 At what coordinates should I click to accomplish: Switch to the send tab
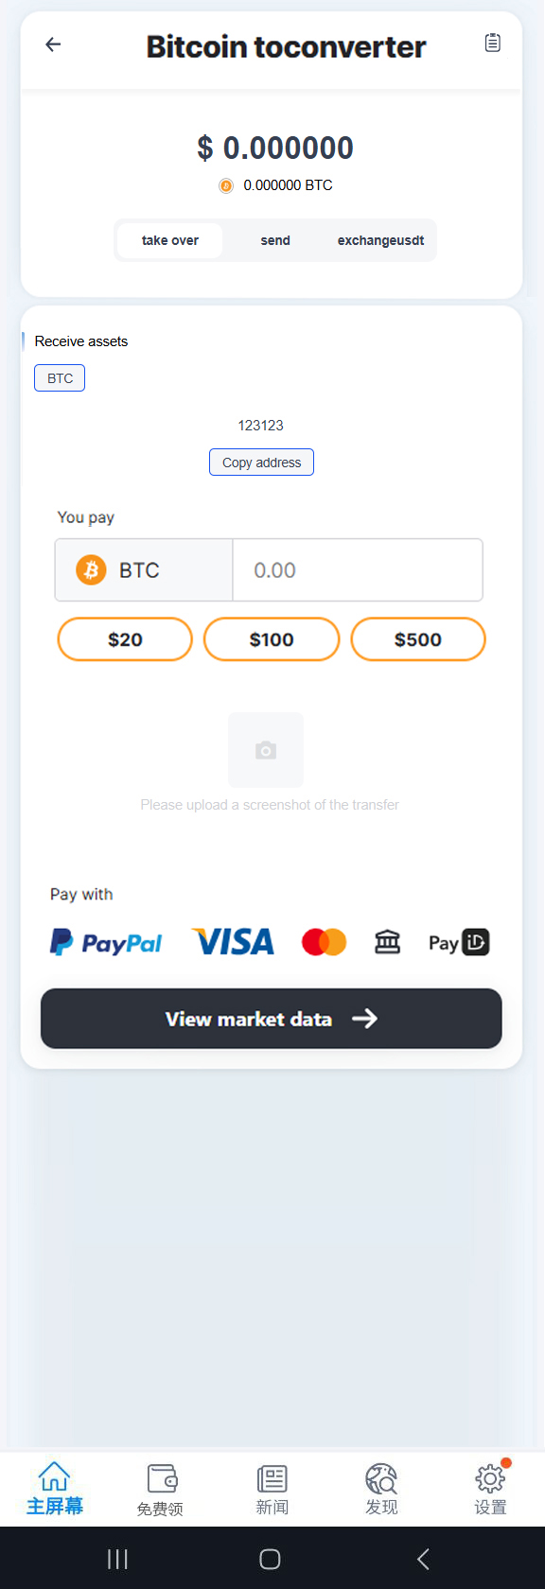tap(275, 240)
